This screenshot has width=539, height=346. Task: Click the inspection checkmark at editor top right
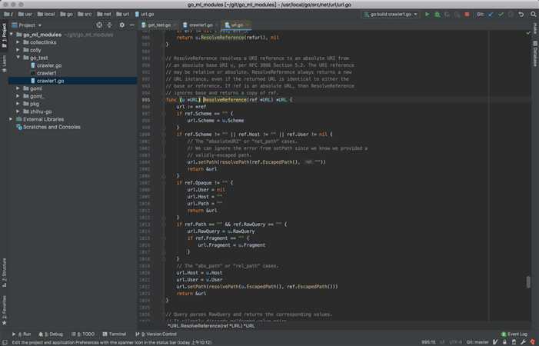point(528,33)
